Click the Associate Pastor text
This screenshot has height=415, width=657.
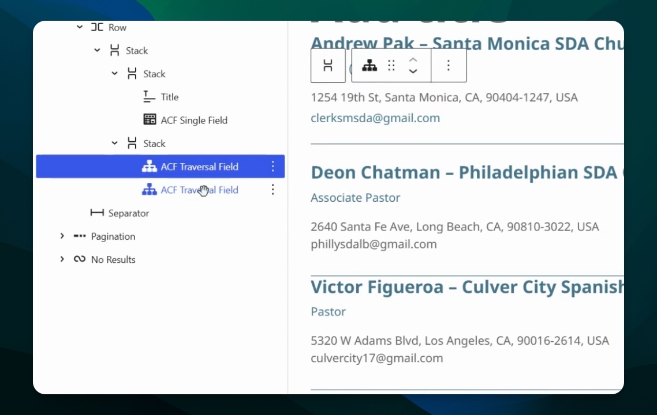tap(355, 198)
